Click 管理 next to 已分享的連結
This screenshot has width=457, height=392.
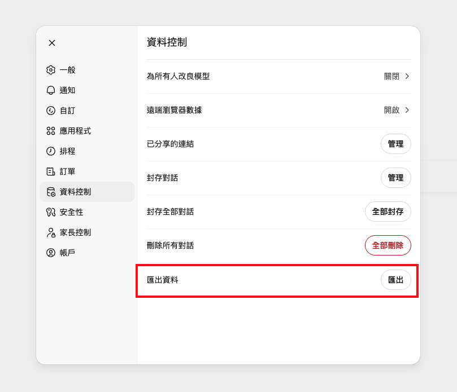click(395, 144)
